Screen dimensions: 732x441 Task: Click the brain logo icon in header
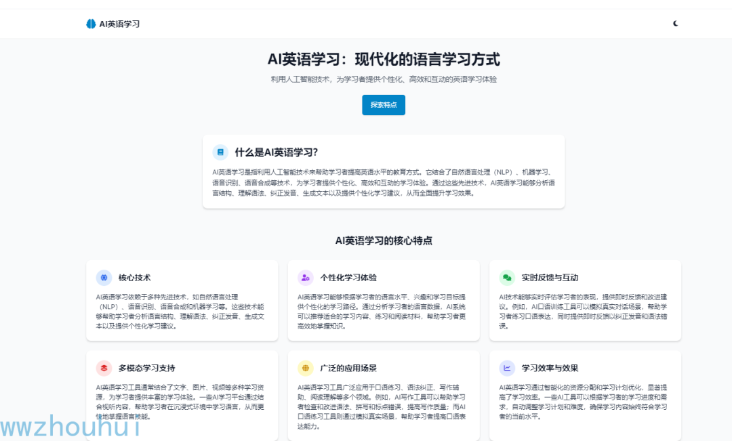coord(91,24)
